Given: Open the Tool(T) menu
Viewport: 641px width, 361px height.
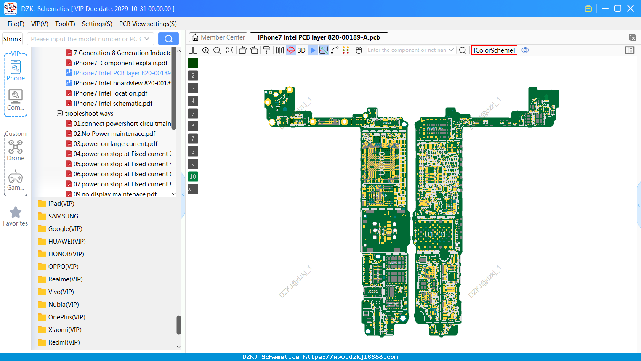Looking at the screenshot, I should [65, 24].
